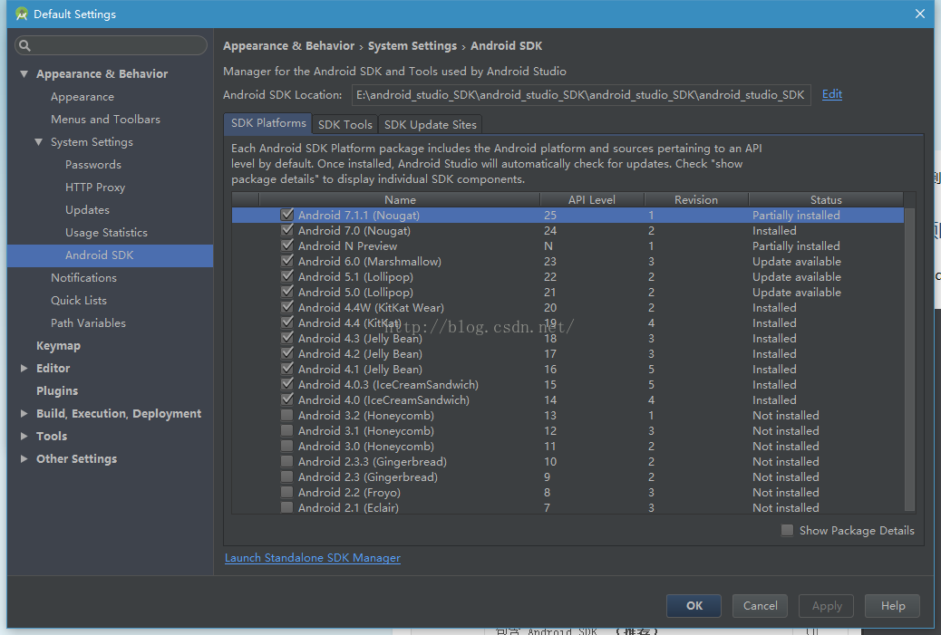Screen dimensions: 941x635
Task: Click the Android Studio title bar icon
Action: coord(22,14)
